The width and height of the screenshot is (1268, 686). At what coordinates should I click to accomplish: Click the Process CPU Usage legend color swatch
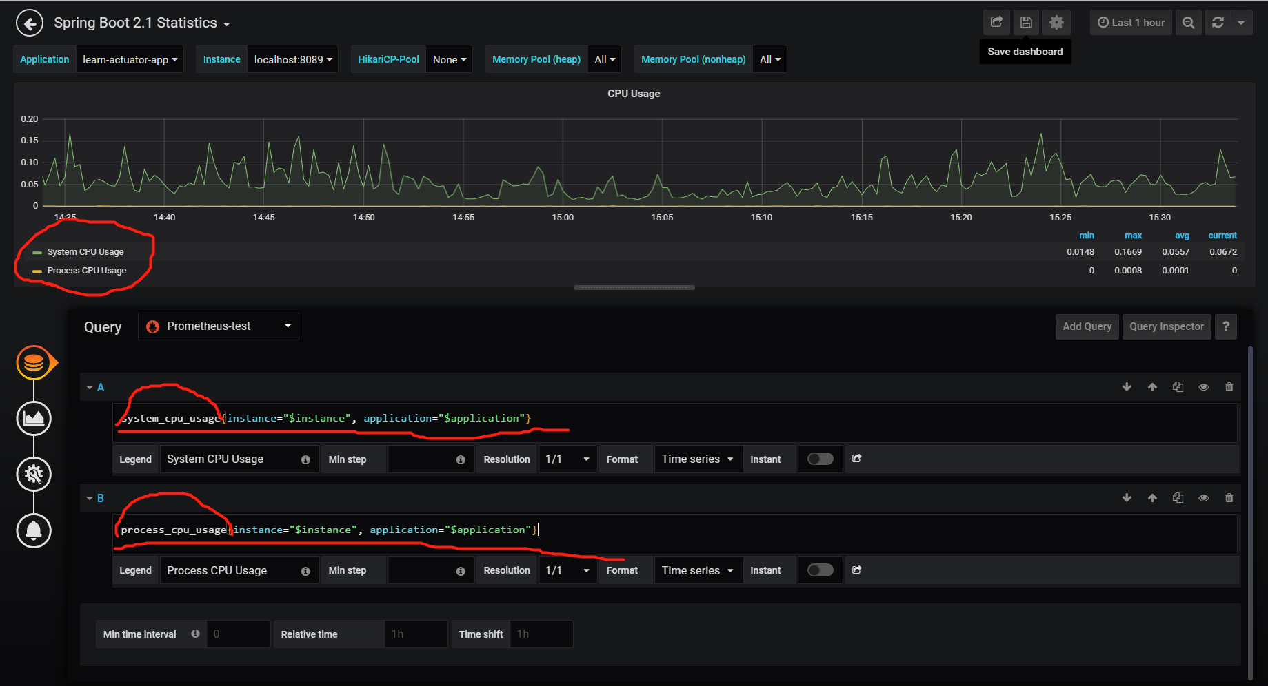coord(37,271)
